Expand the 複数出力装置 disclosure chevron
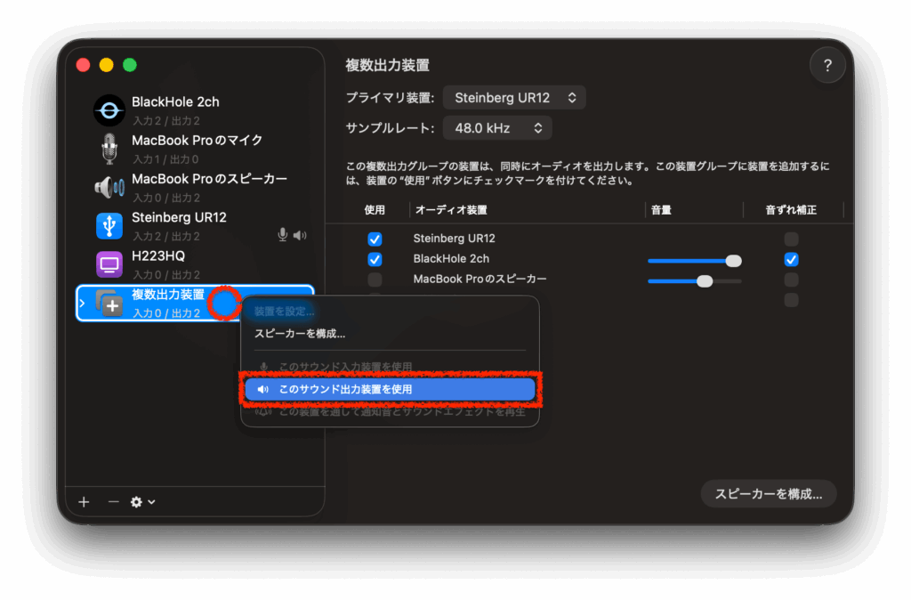 click(82, 303)
